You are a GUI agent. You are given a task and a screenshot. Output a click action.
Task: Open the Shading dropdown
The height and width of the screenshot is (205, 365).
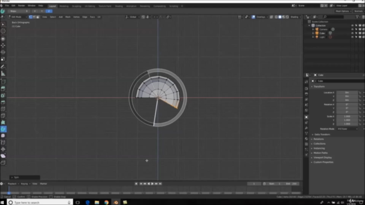click(x=295, y=17)
